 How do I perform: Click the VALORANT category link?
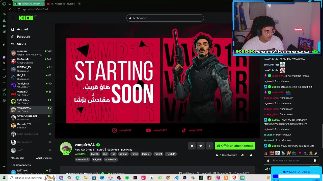tap(81, 154)
